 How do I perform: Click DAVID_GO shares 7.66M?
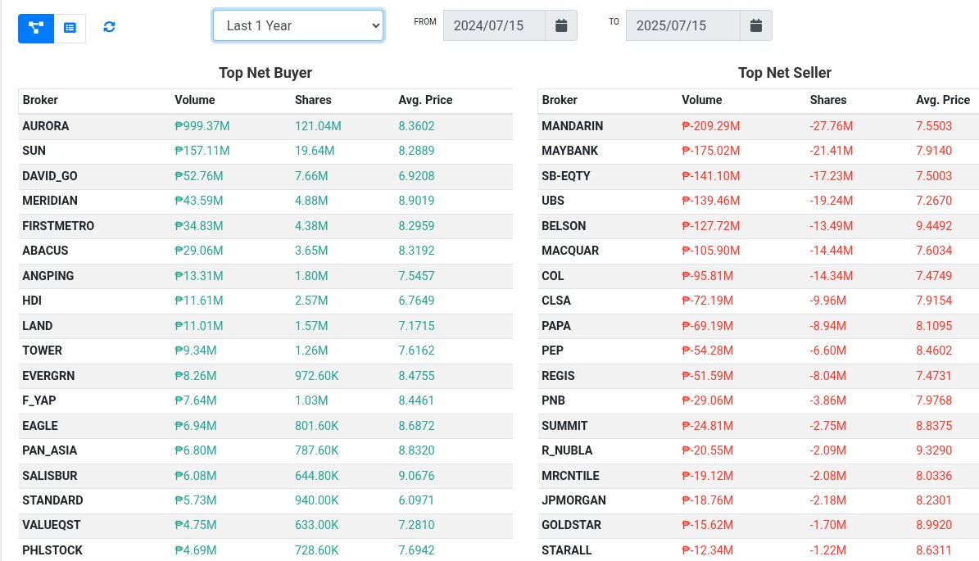[311, 176]
